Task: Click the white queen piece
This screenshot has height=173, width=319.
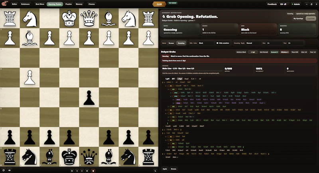Action: [x=89, y=18]
